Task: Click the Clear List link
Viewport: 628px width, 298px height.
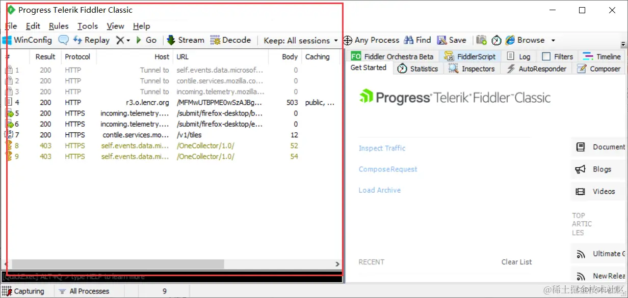Action: tap(516, 262)
